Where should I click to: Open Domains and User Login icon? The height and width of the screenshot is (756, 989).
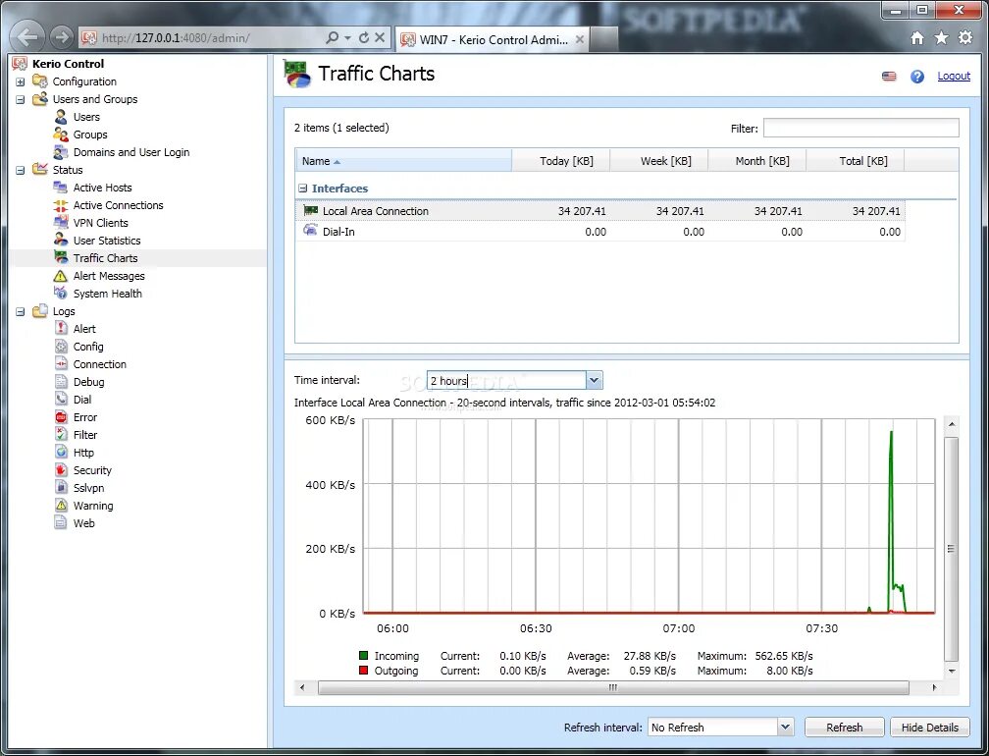[61, 152]
